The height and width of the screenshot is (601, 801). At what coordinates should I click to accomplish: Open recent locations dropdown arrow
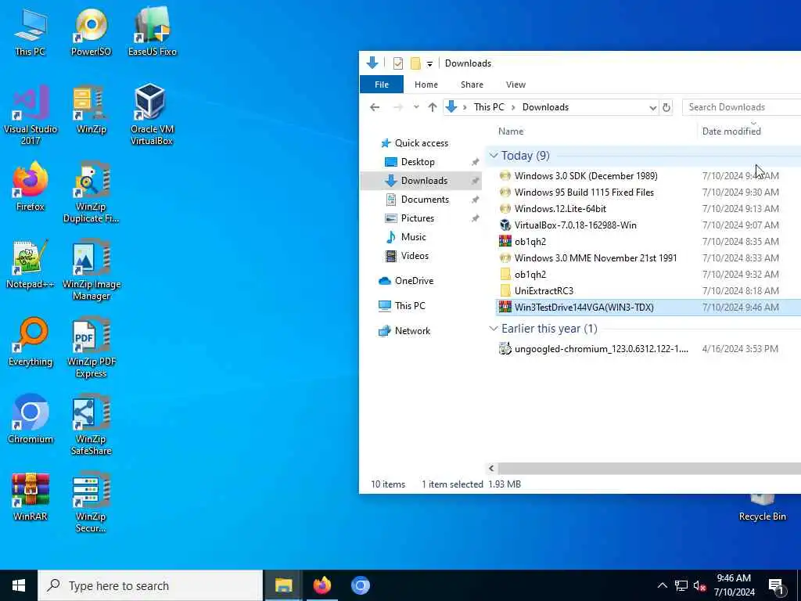416,107
